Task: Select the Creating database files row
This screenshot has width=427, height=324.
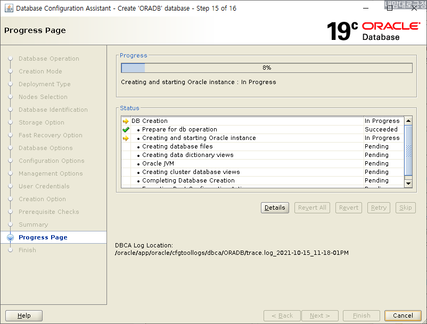Action: pyautogui.click(x=263, y=146)
